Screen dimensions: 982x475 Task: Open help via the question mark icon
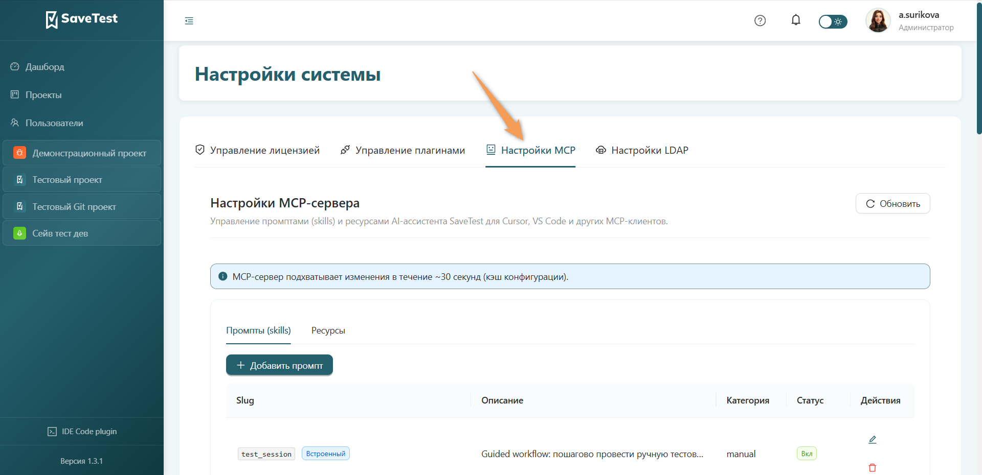760,20
